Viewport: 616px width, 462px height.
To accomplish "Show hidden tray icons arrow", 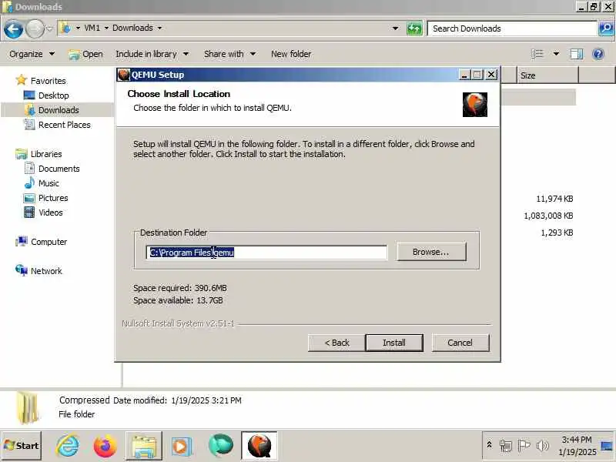I will (489, 445).
